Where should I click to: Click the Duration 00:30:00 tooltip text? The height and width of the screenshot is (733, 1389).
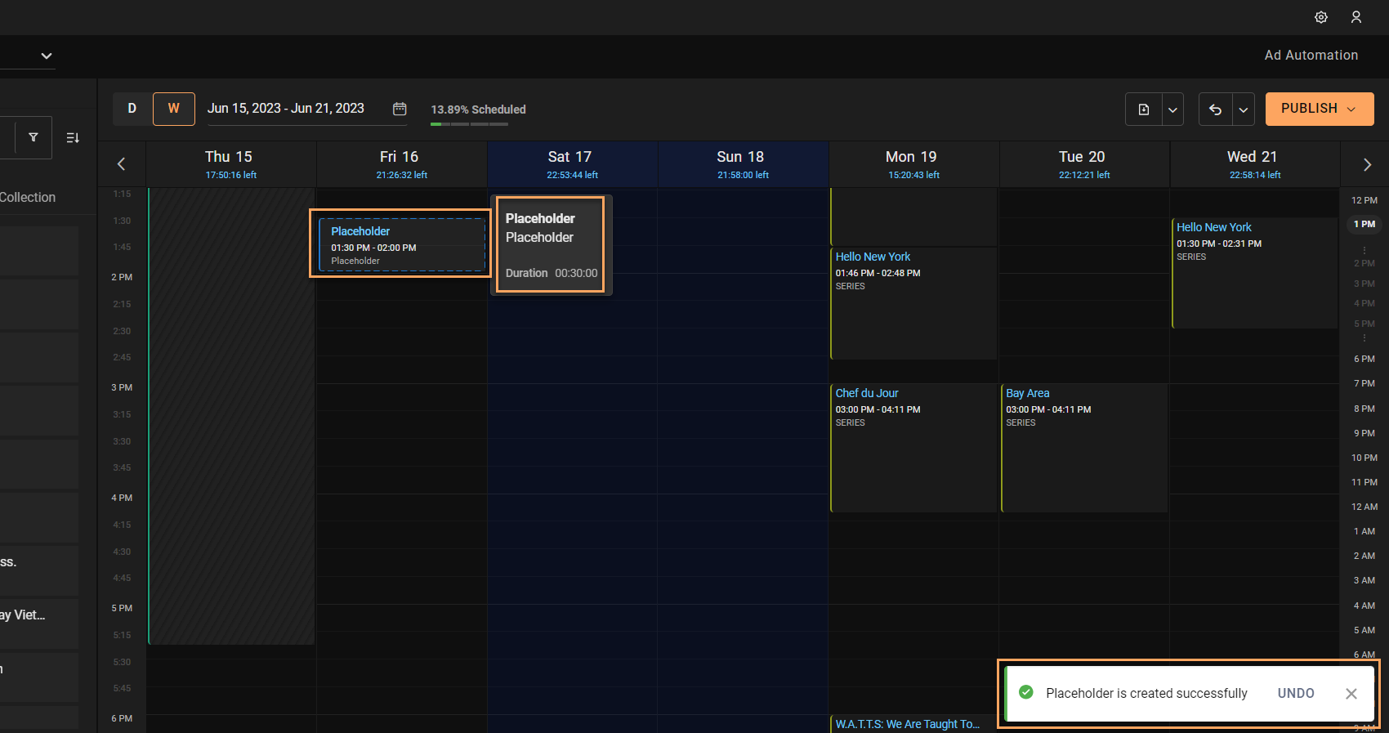[552, 273]
